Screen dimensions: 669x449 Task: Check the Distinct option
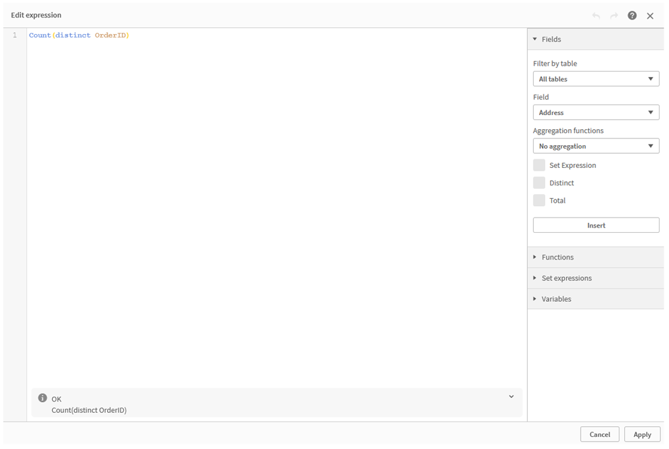[x=539, y=182]
